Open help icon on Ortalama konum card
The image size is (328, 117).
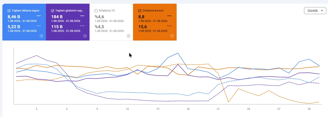[172, 36]
